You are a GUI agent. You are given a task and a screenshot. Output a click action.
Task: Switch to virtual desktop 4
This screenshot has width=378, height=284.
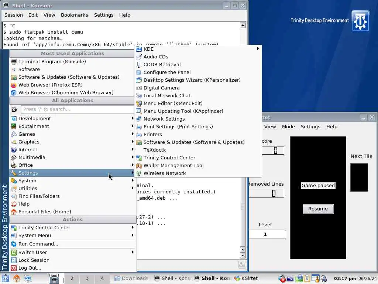point(102,278)
